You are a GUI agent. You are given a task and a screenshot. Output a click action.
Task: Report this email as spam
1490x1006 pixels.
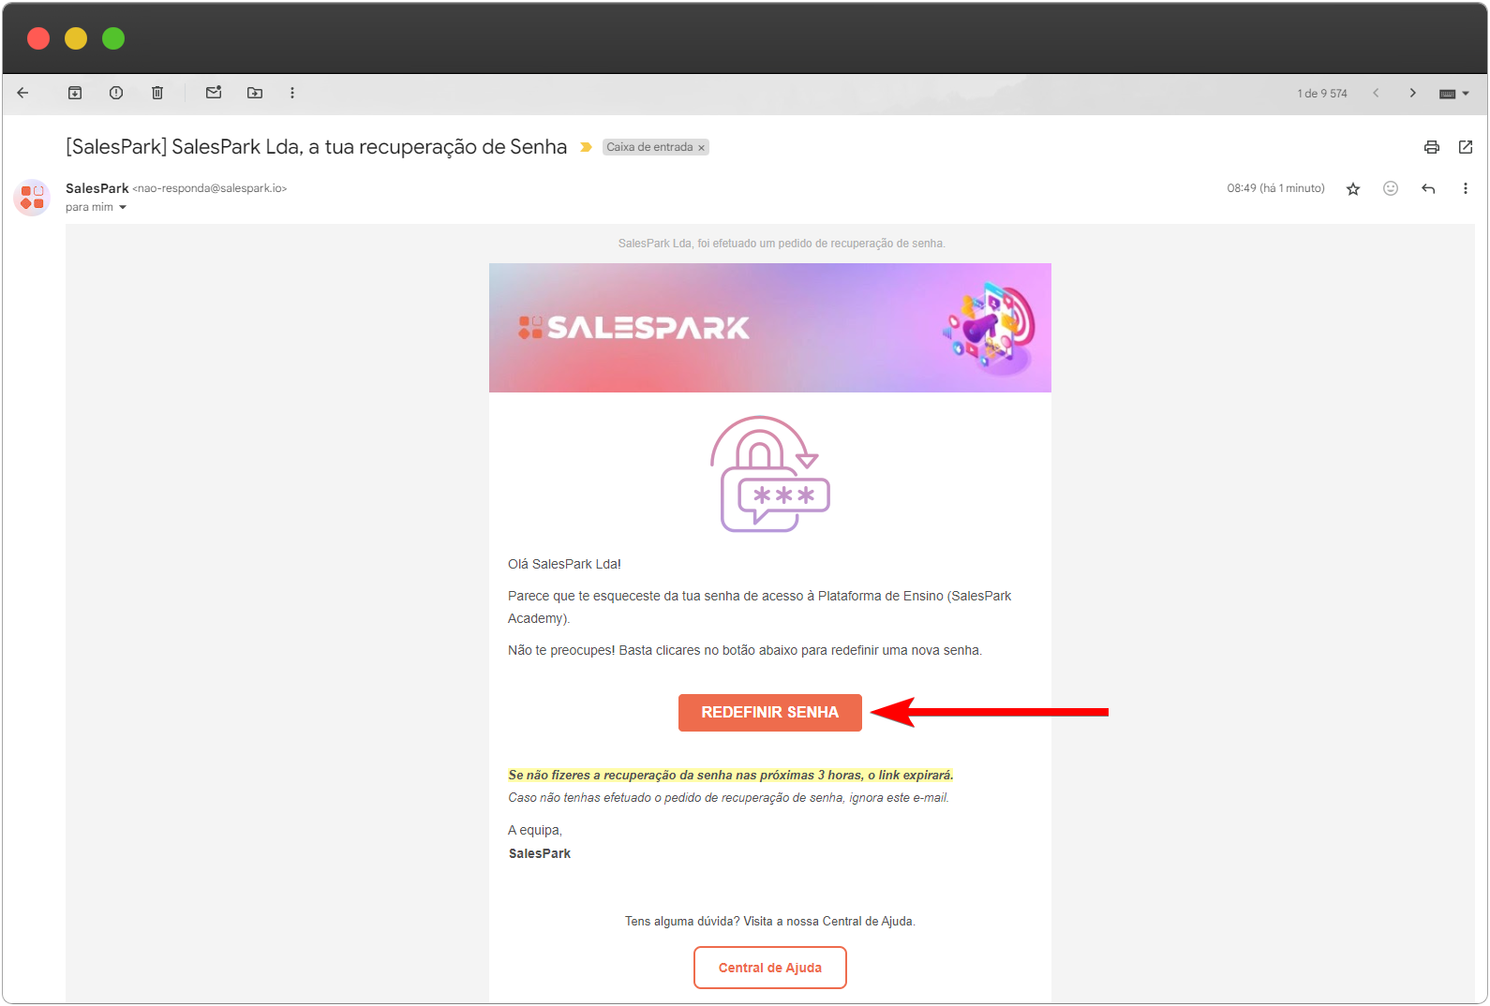(116, 93)
